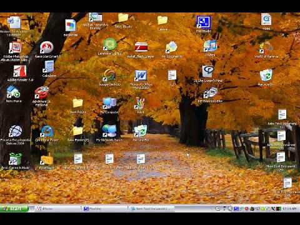
Task: Click the taskbar clock
Action: pos(290,209)
